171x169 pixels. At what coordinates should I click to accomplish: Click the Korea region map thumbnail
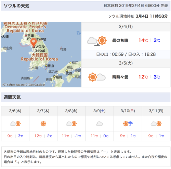[x=41, y=55]
